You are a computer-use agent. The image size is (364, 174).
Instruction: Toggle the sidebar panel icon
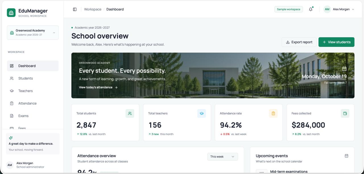75,9
